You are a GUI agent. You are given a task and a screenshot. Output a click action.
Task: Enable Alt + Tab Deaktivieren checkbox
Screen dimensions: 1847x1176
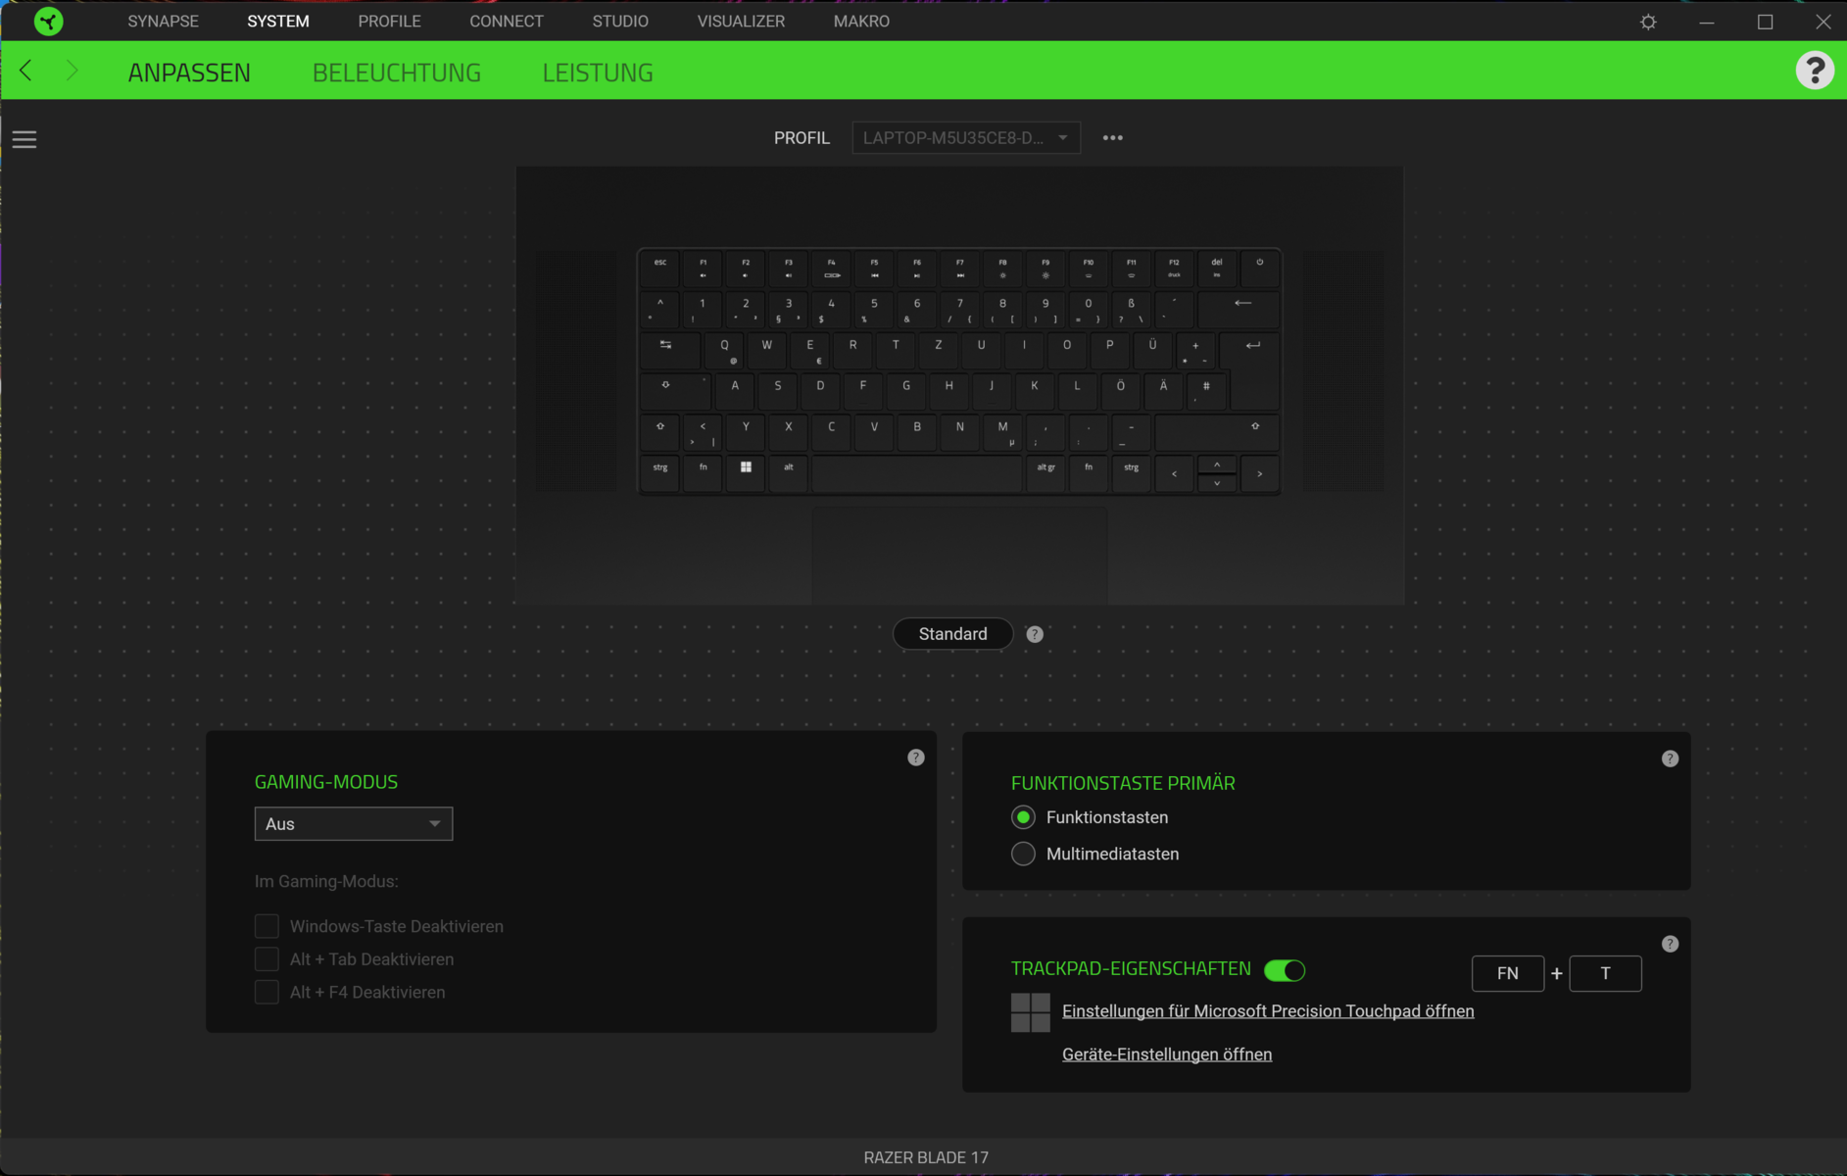coord(267,959)
